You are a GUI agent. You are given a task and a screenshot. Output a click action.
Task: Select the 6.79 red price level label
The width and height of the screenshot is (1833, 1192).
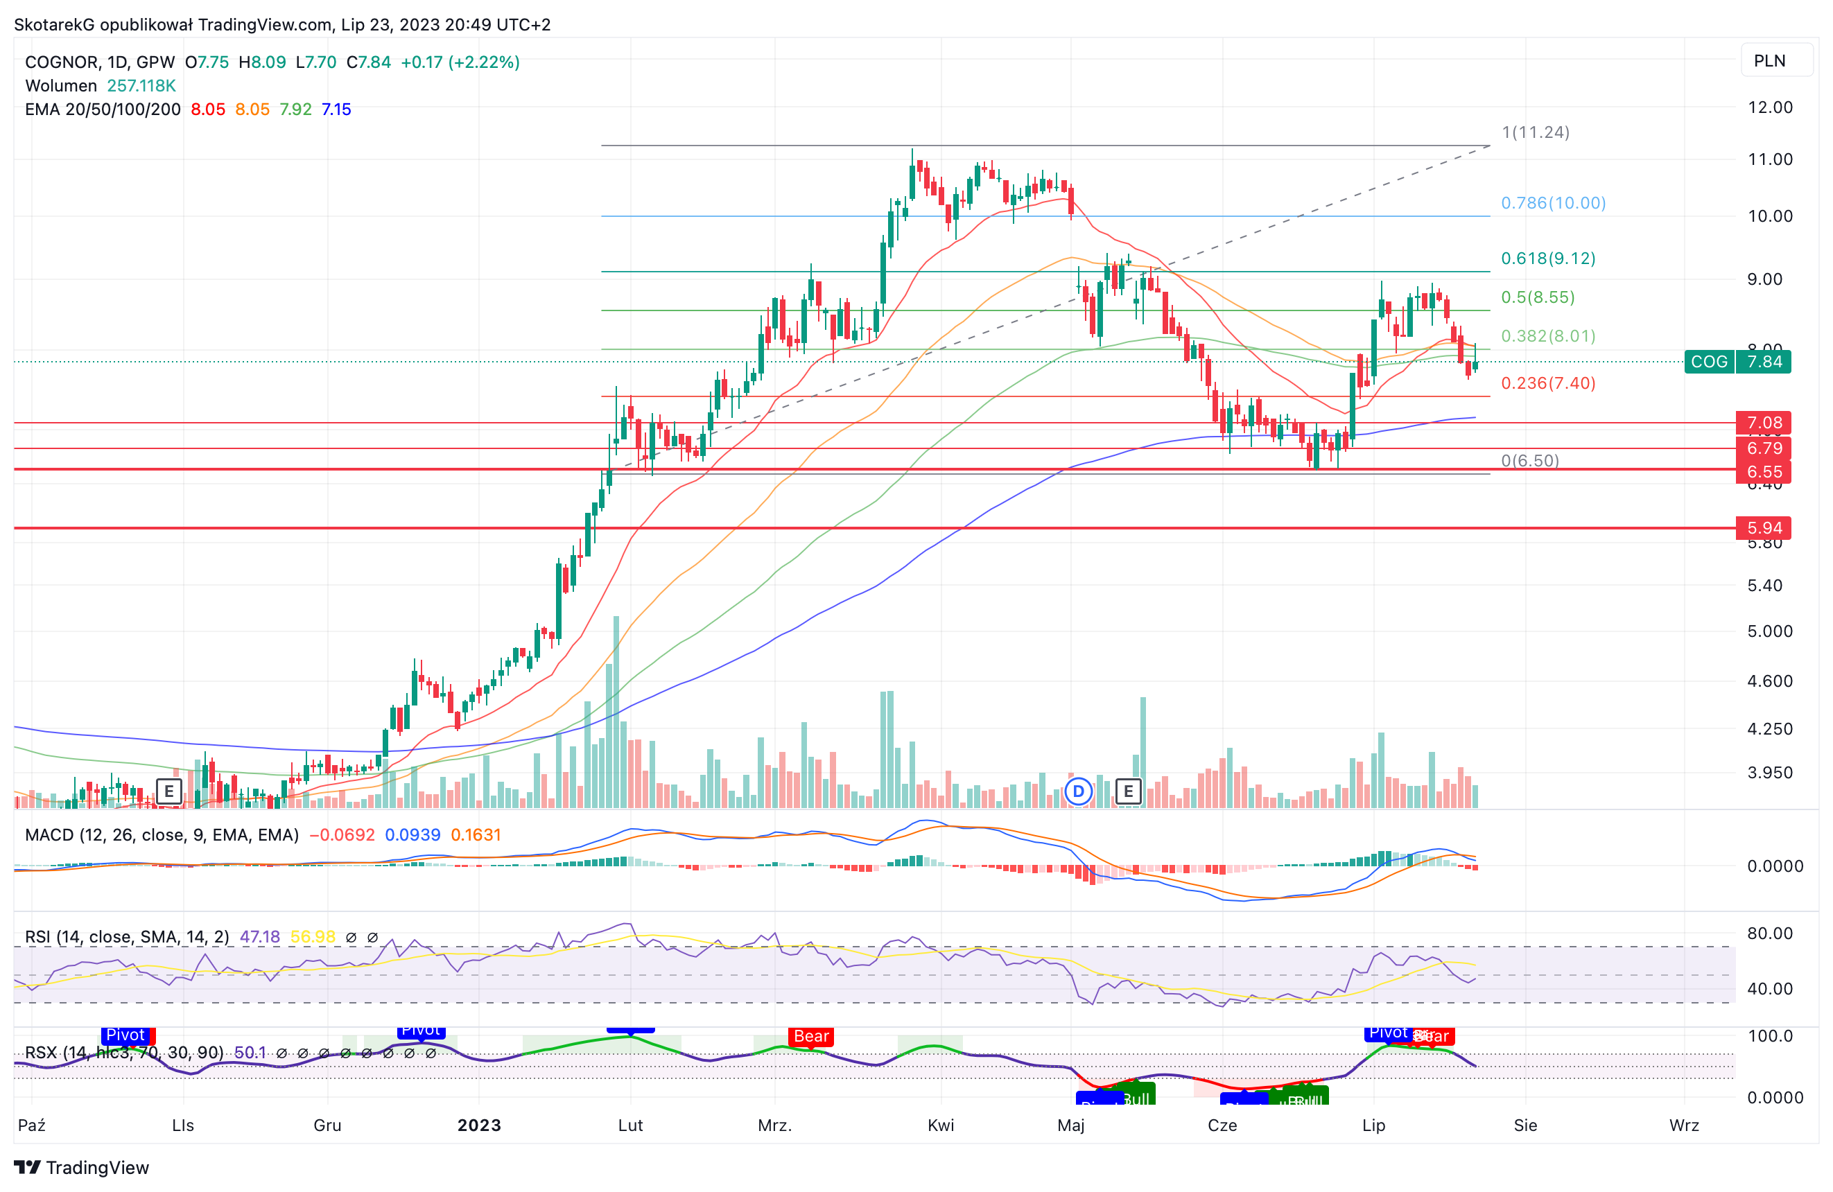[1763, 448]
